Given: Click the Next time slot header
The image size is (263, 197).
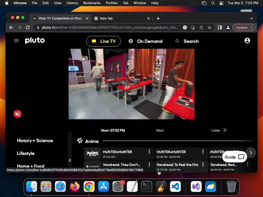Looking at the screenshot, I should click(x=160, y=130).
